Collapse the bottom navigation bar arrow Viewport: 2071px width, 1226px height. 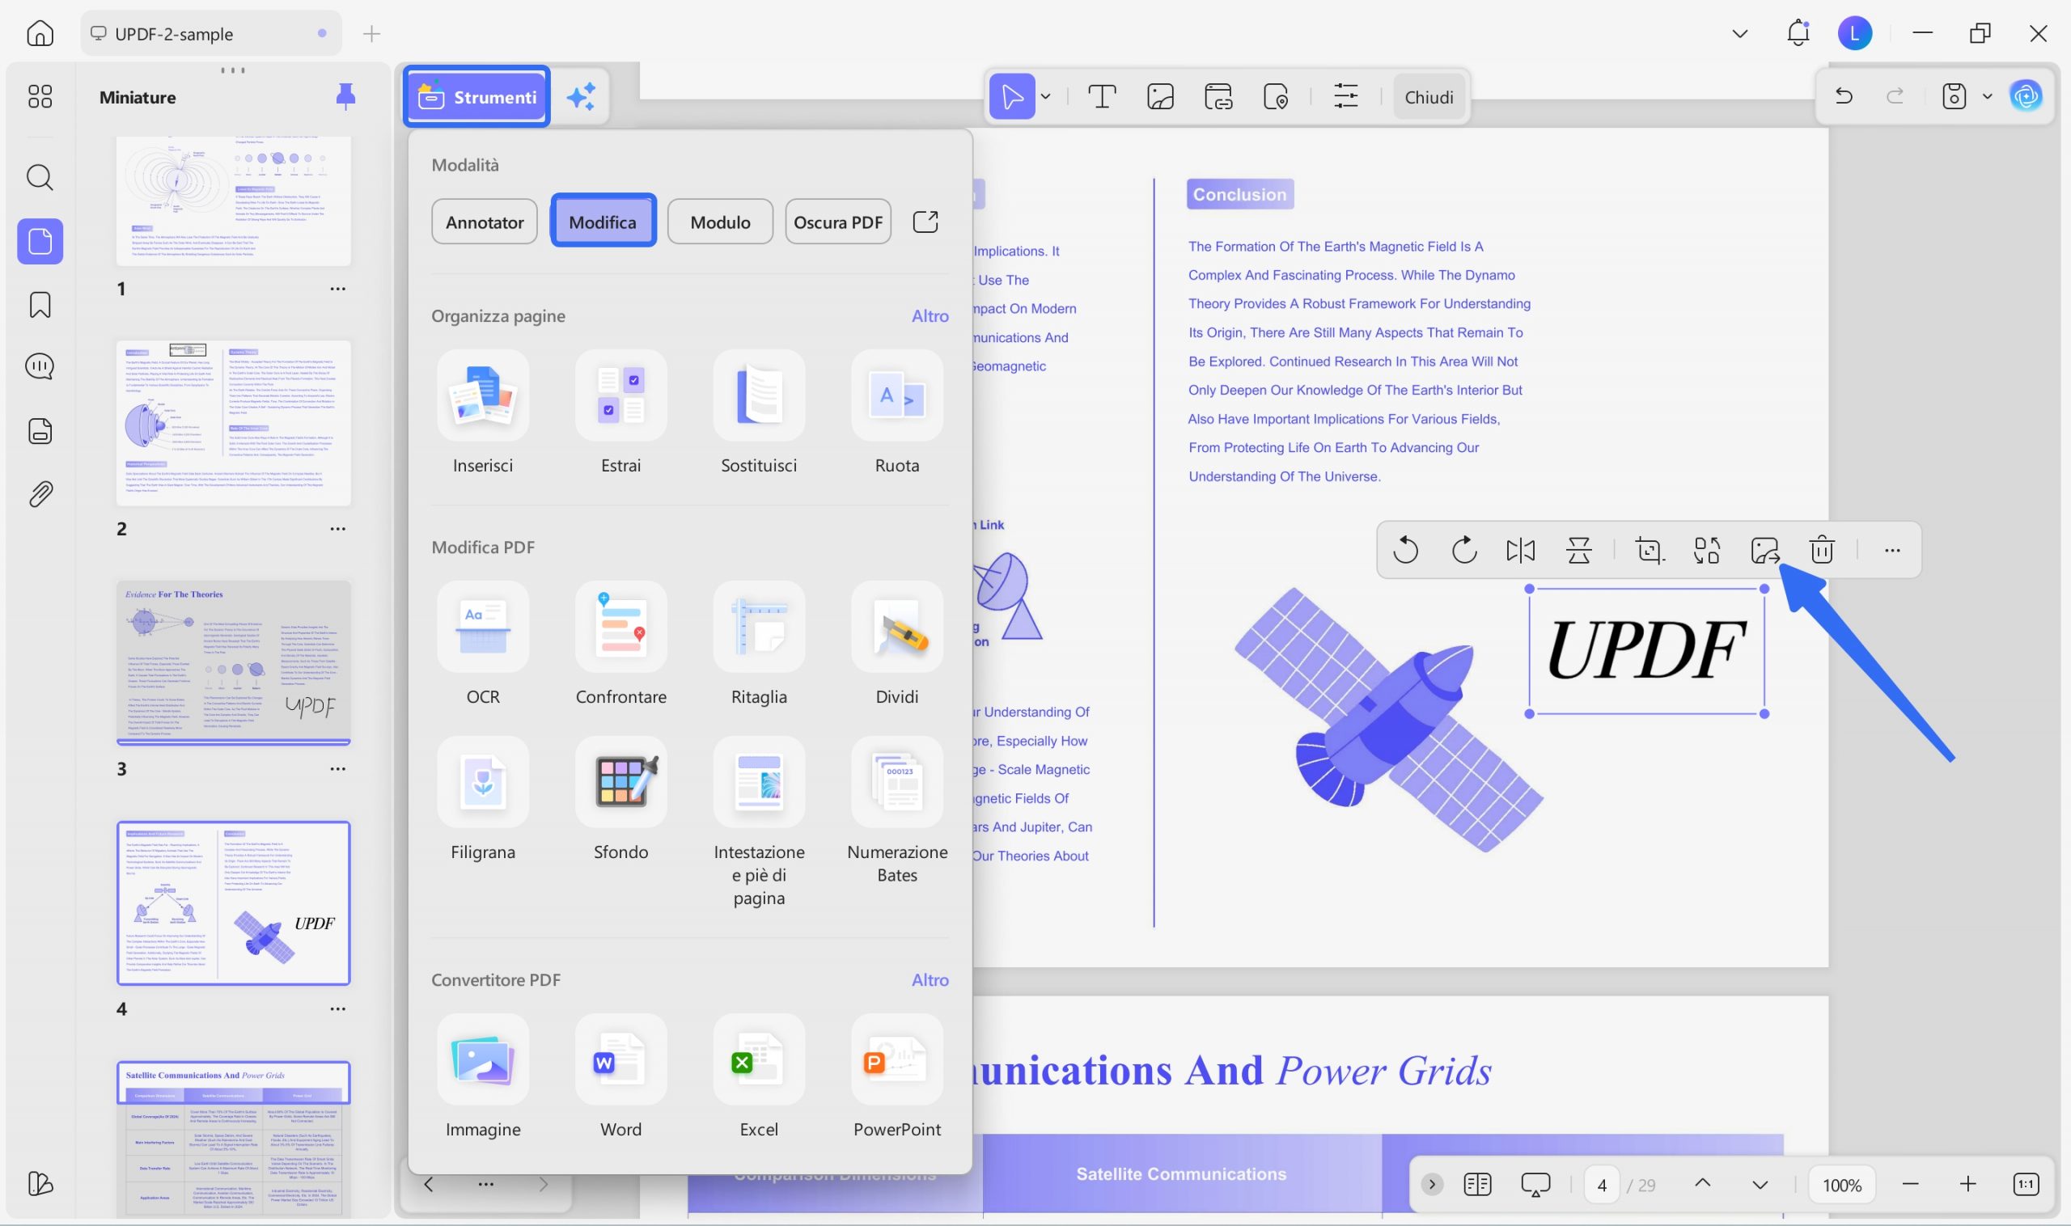[x=1431, y=1184]
